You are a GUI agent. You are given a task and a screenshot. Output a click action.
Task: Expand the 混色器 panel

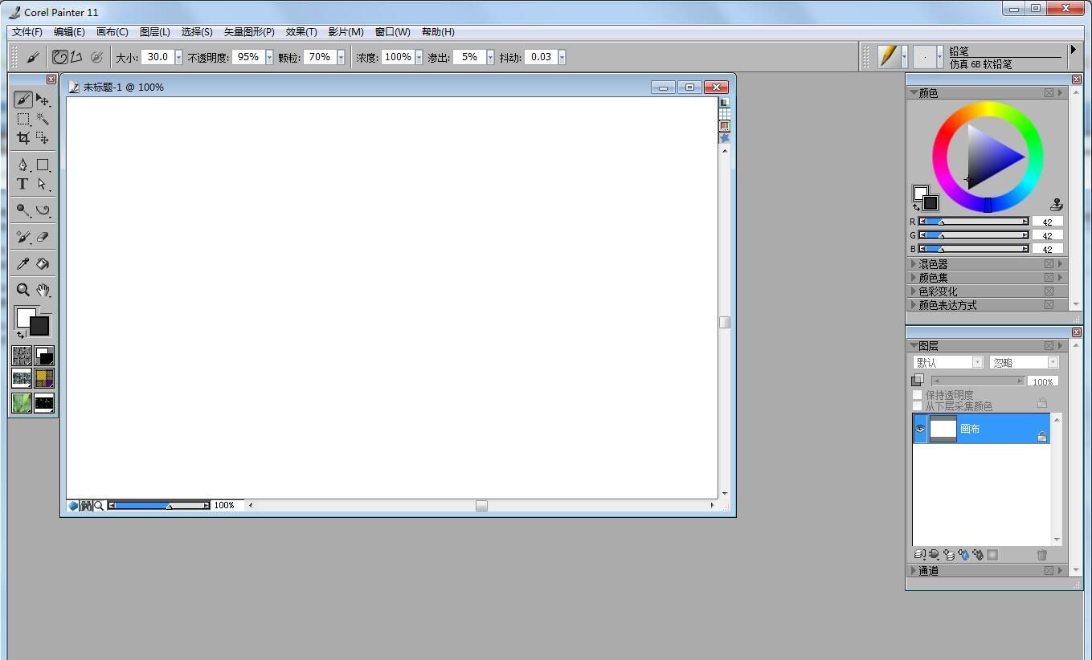tap(914, 264)
